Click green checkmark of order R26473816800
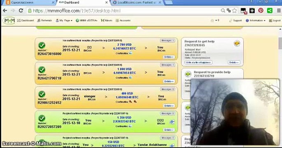 click(x=42, y=45)
